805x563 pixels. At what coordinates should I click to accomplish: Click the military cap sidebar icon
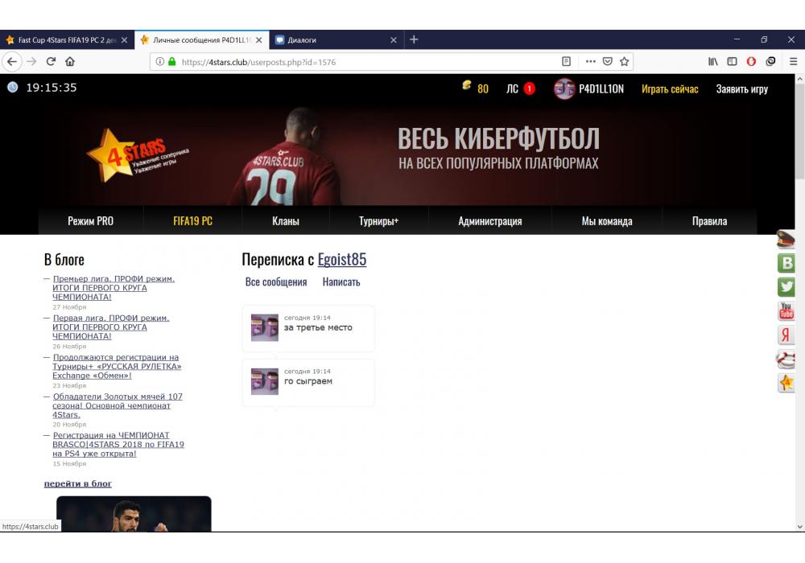point(786,239)
